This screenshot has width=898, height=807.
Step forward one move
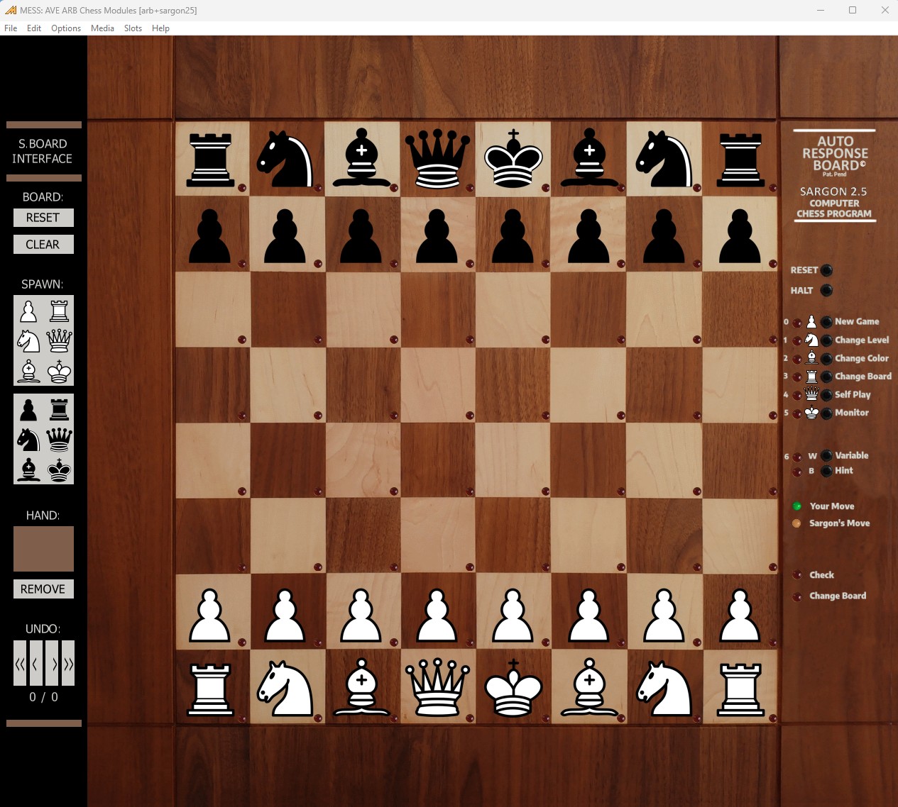53,663
